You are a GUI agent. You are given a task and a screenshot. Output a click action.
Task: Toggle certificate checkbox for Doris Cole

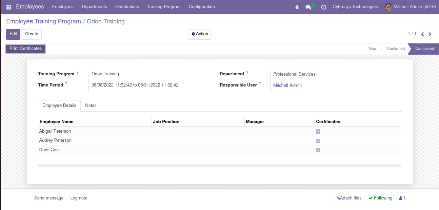(x=318, y=150)
